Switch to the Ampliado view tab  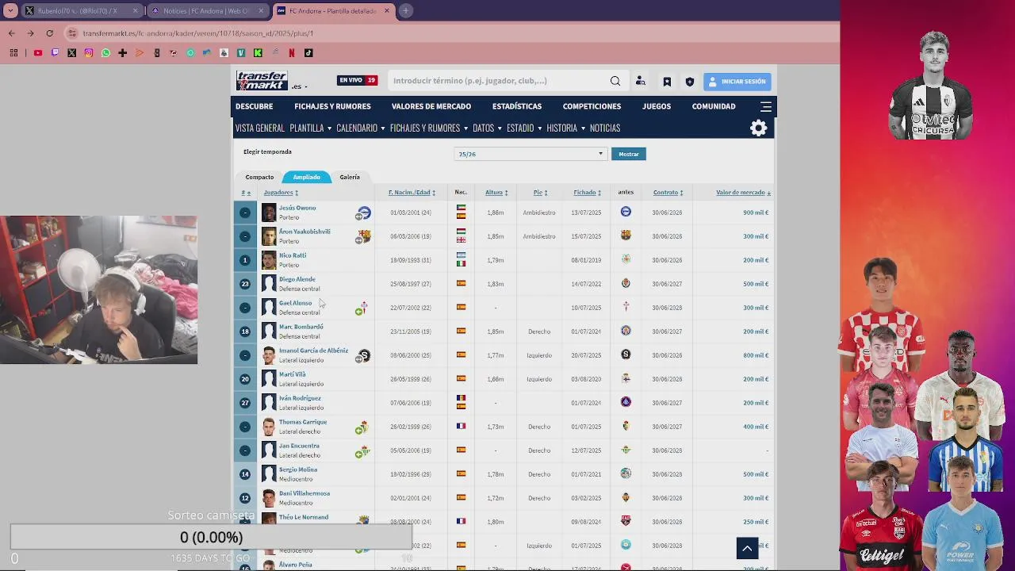(x=306, y=177)
